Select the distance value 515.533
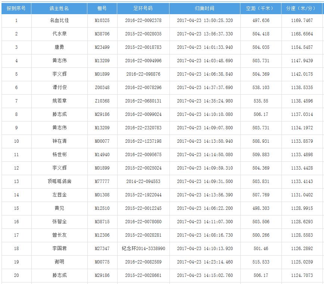 tap(261, 262)
